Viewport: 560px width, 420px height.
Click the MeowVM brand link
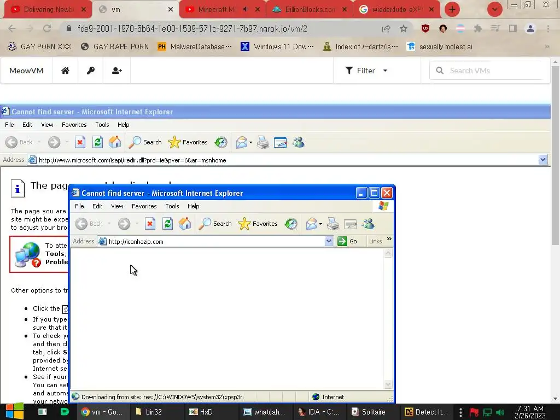26,71
